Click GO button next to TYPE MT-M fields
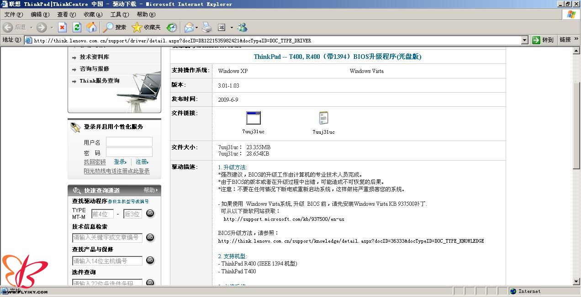581x297 pixels. coord(150,214)
